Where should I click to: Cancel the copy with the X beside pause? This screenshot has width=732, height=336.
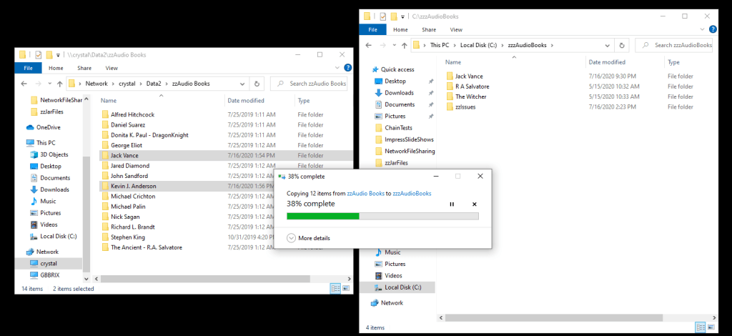pos(475,204)
